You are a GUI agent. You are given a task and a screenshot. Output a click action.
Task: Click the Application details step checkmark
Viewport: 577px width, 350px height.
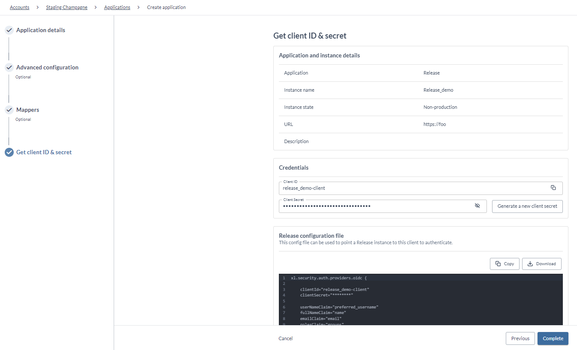click(x=9, y=30)
